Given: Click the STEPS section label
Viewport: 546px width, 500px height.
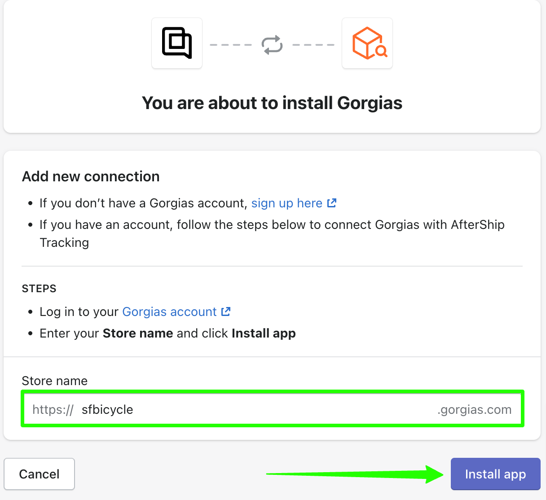Looking at the screenshot, I should pyautogui.click(x=39, y=289).
